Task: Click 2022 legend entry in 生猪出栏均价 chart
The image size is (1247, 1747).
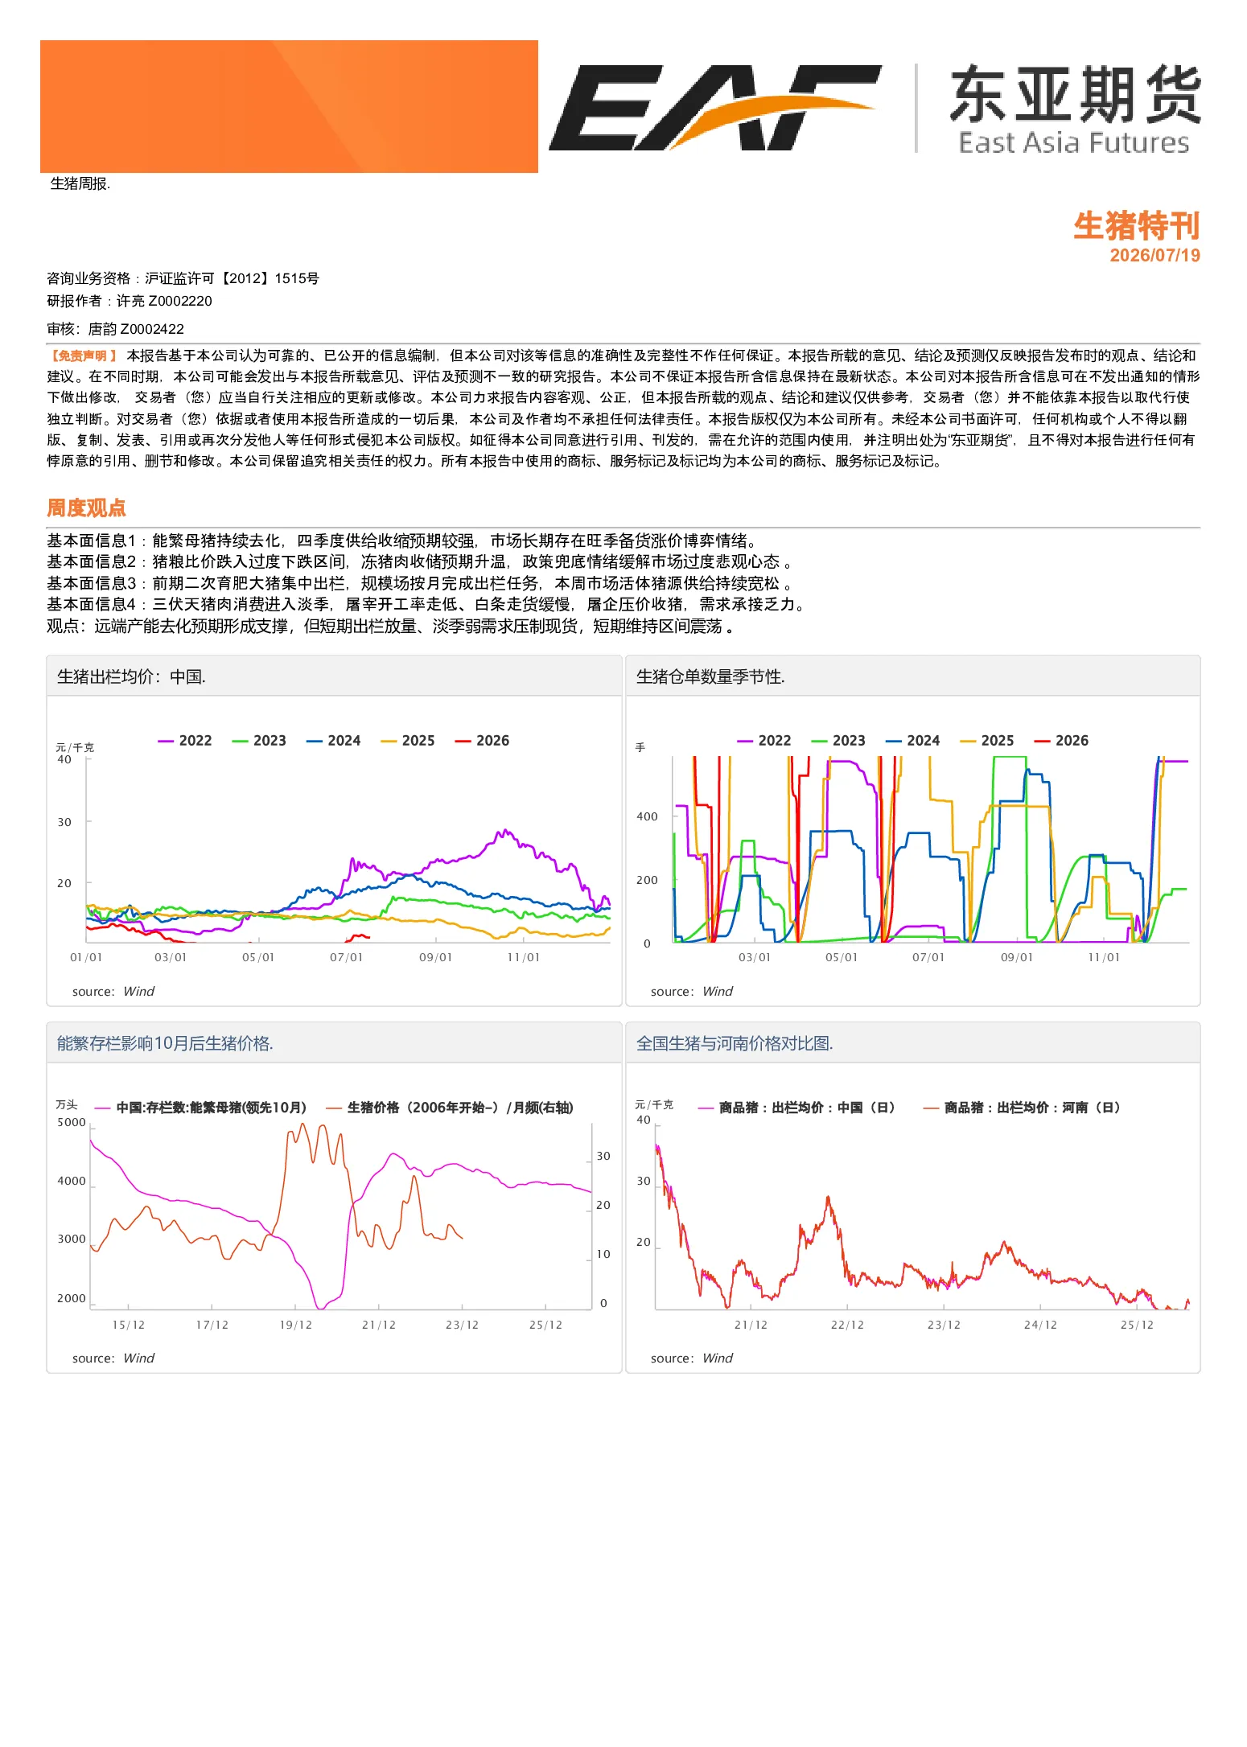Action: pyautogui.click(x=185, y=741)
